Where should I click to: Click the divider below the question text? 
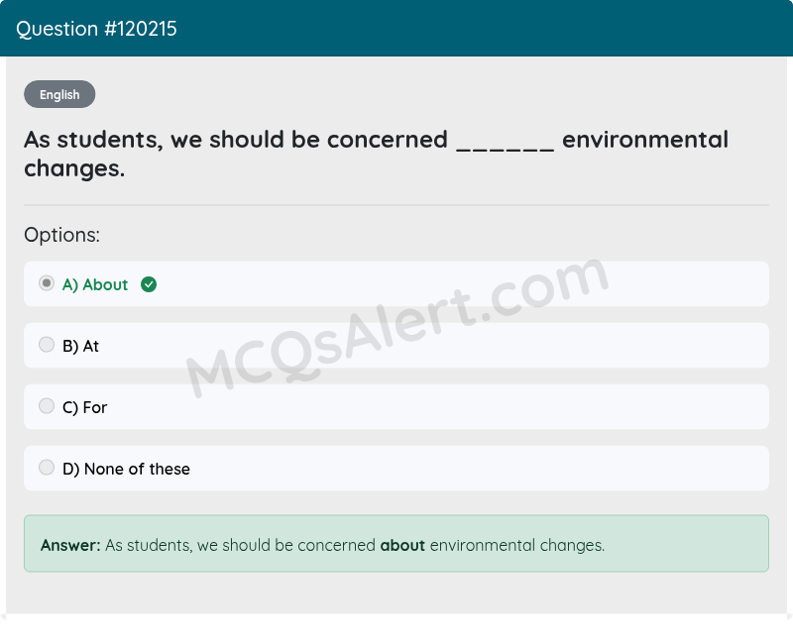point(396,205)
